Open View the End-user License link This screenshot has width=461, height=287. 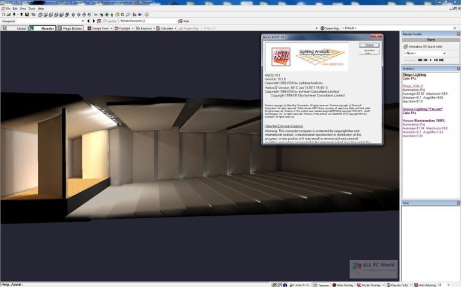[284, 126]
